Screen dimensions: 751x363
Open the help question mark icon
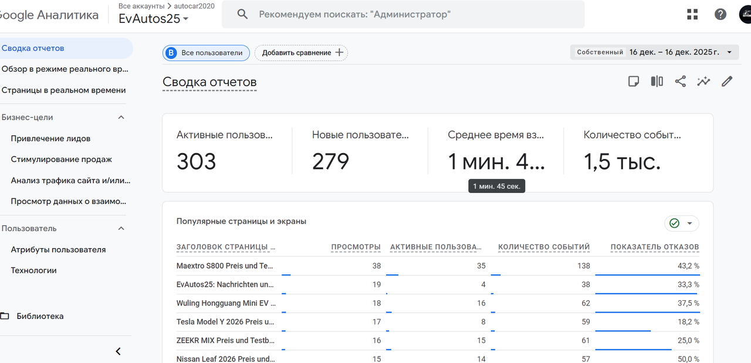720,15
